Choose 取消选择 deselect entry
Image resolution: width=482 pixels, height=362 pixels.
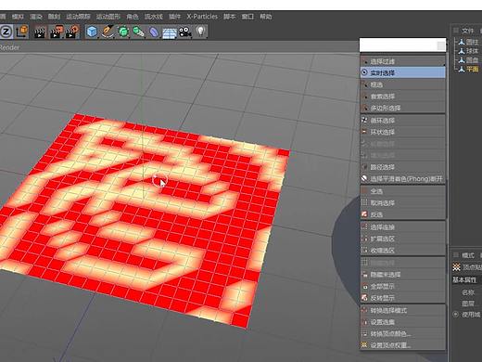coord(403,203)
